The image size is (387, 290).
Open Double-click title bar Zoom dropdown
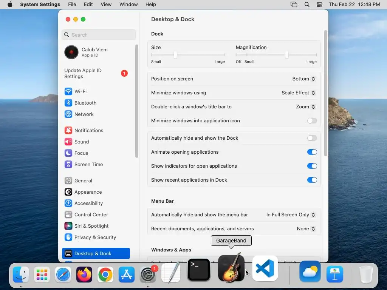click(x=305, y=106)
